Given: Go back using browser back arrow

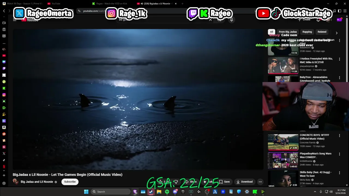Looking at the screenshot, I should (4, 11).
